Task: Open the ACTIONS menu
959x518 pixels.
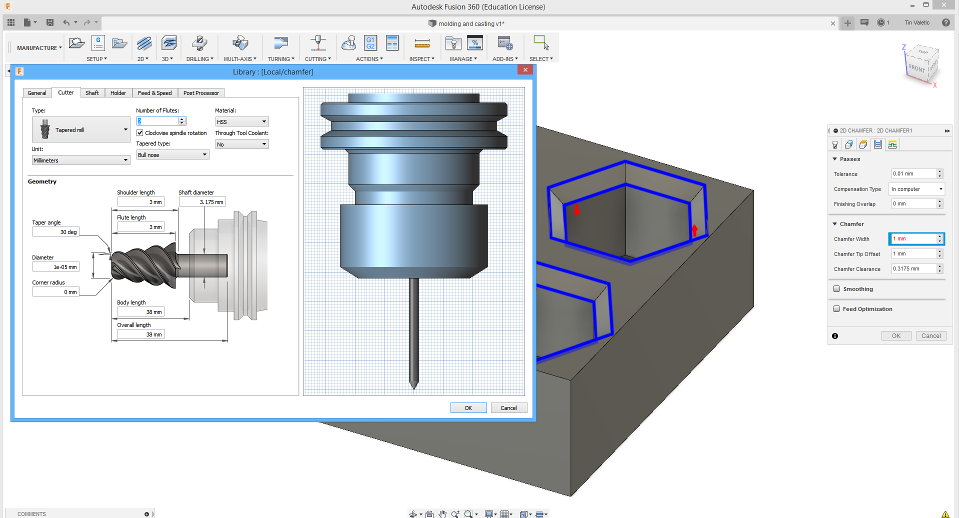Action: (369, 59)
